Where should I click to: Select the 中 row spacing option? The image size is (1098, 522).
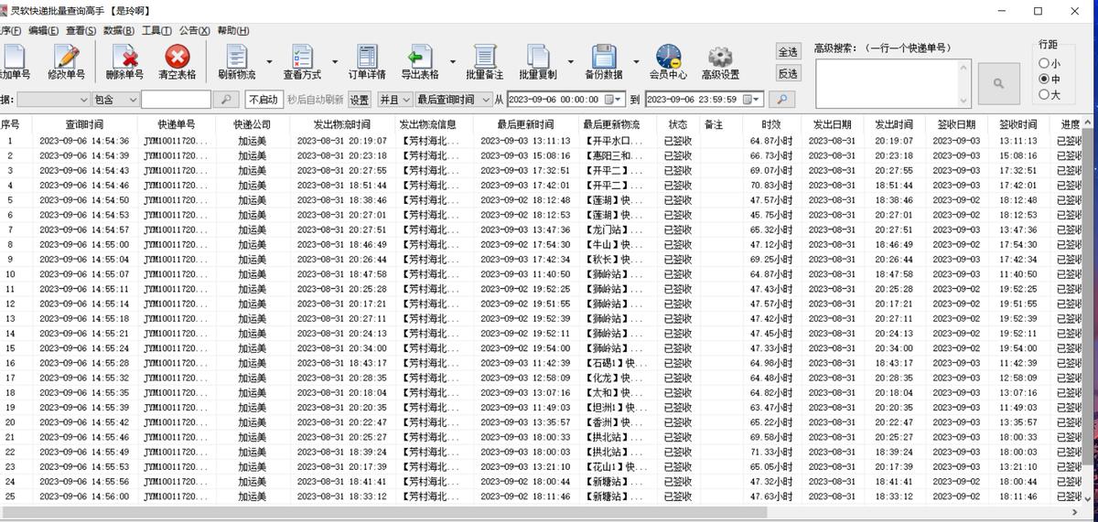(1044, 79)
